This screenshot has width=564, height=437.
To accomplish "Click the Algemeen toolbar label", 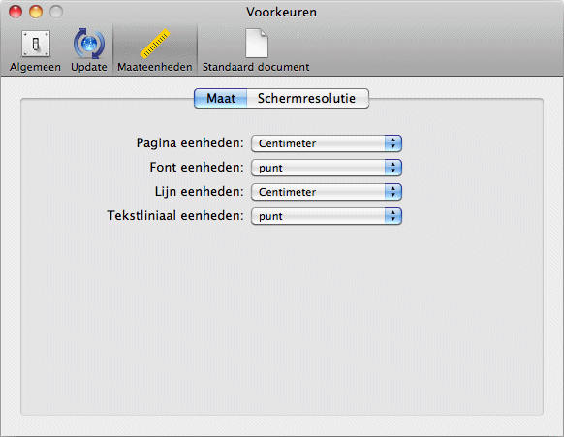I will pos(35,67).
